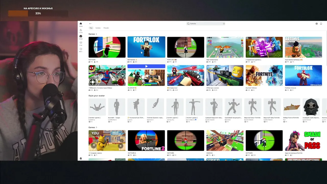Play the BLOXFORT game with the blue button
The height and width of the screenshot is (184, 327).
click(x=146, y=66)
